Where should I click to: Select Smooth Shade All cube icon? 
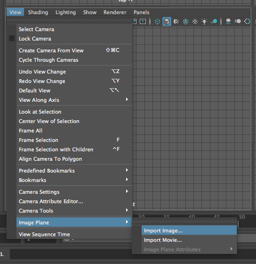point(167,22)
